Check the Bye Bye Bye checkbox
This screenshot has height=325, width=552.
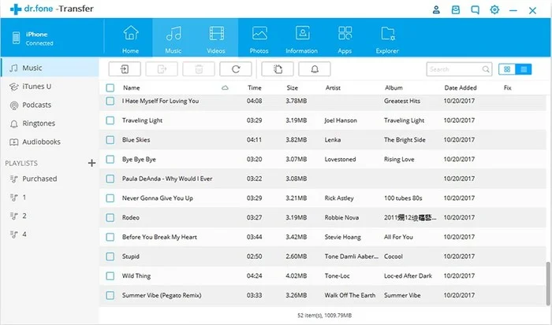click(x=110, y=159)
